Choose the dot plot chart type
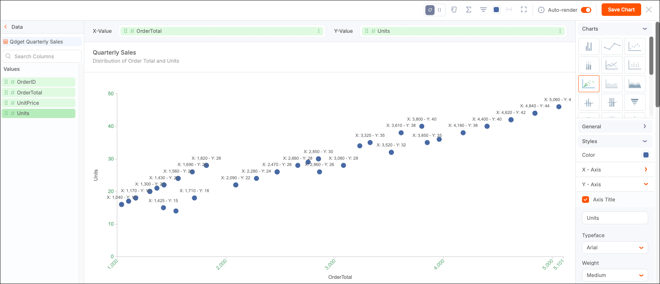 point(635,46)
